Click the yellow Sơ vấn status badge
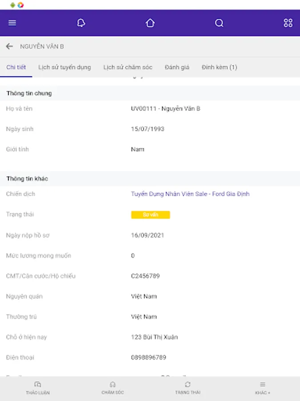This screenshot has height=401, width=300. click(150, 215)
